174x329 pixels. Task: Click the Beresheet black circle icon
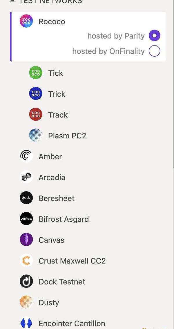click(x=26, y=198)
